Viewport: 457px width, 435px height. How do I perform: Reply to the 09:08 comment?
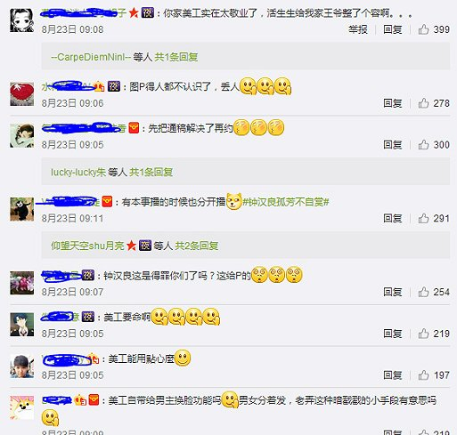(x=393, y=29)
